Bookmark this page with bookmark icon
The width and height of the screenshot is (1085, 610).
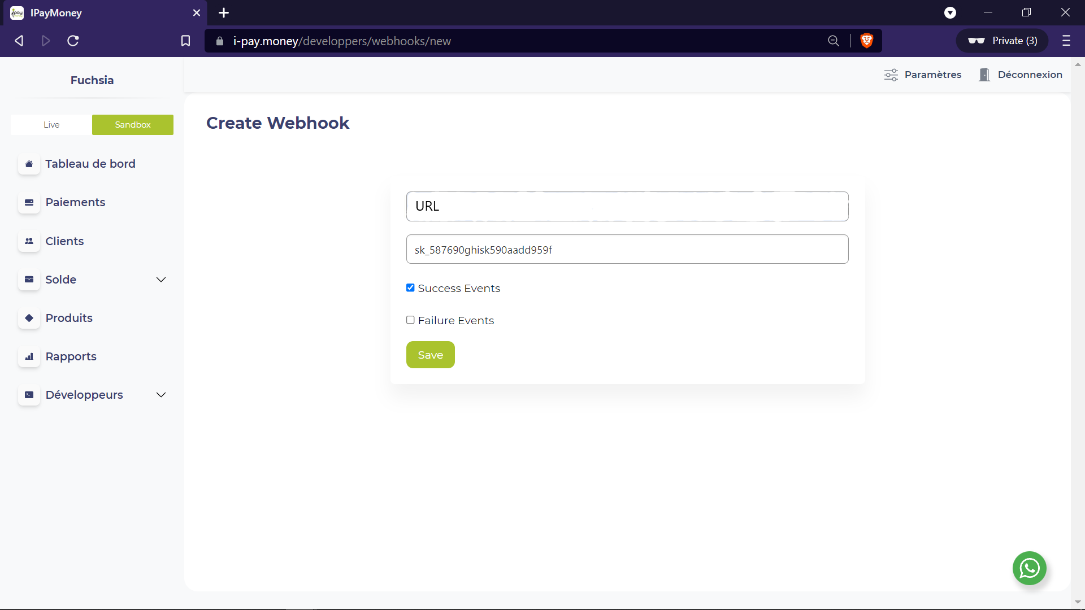coord(185,41)
